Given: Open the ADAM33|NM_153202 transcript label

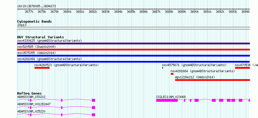Looking at the screenshot, I should point(31,97).
